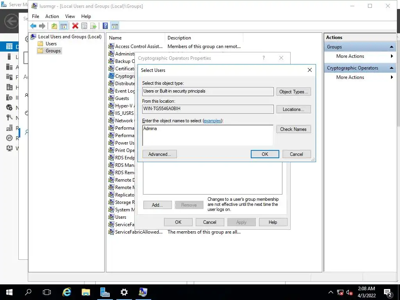Open the Action menu
Viewport: 400px width, 300px height.
coord(52,16)
